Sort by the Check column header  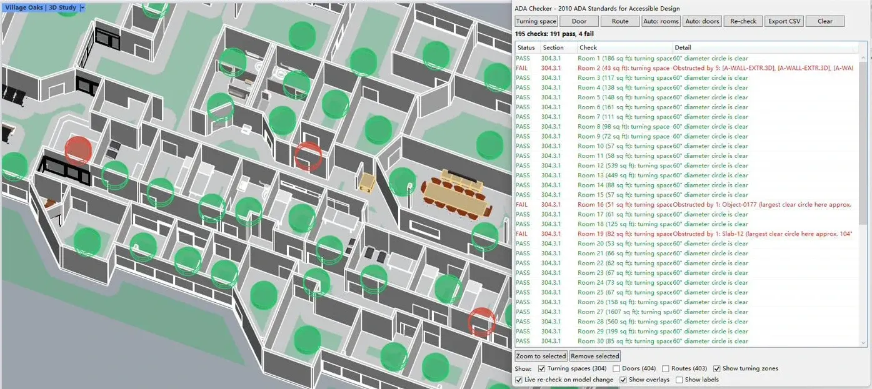tap(625, 47)
